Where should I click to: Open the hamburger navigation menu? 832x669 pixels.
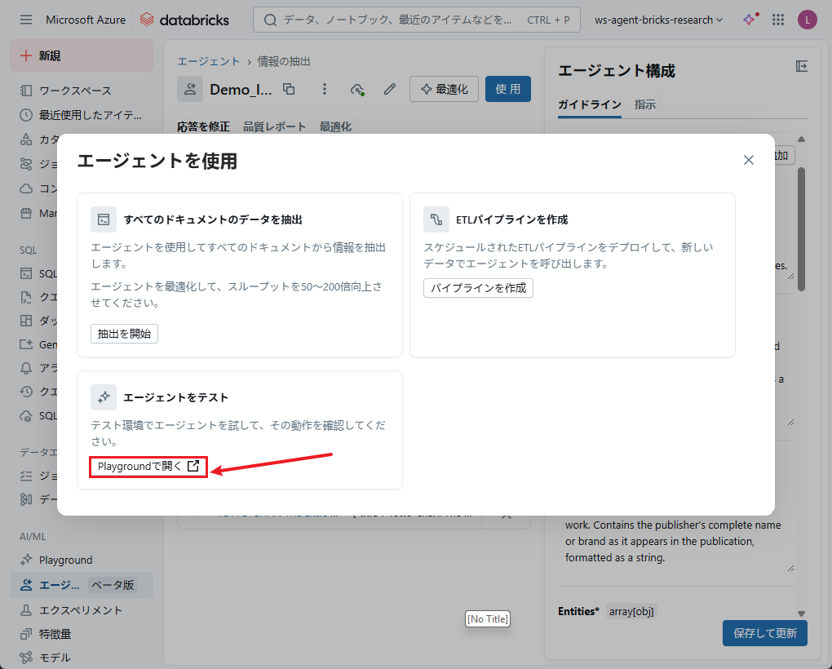pos(26,20)
